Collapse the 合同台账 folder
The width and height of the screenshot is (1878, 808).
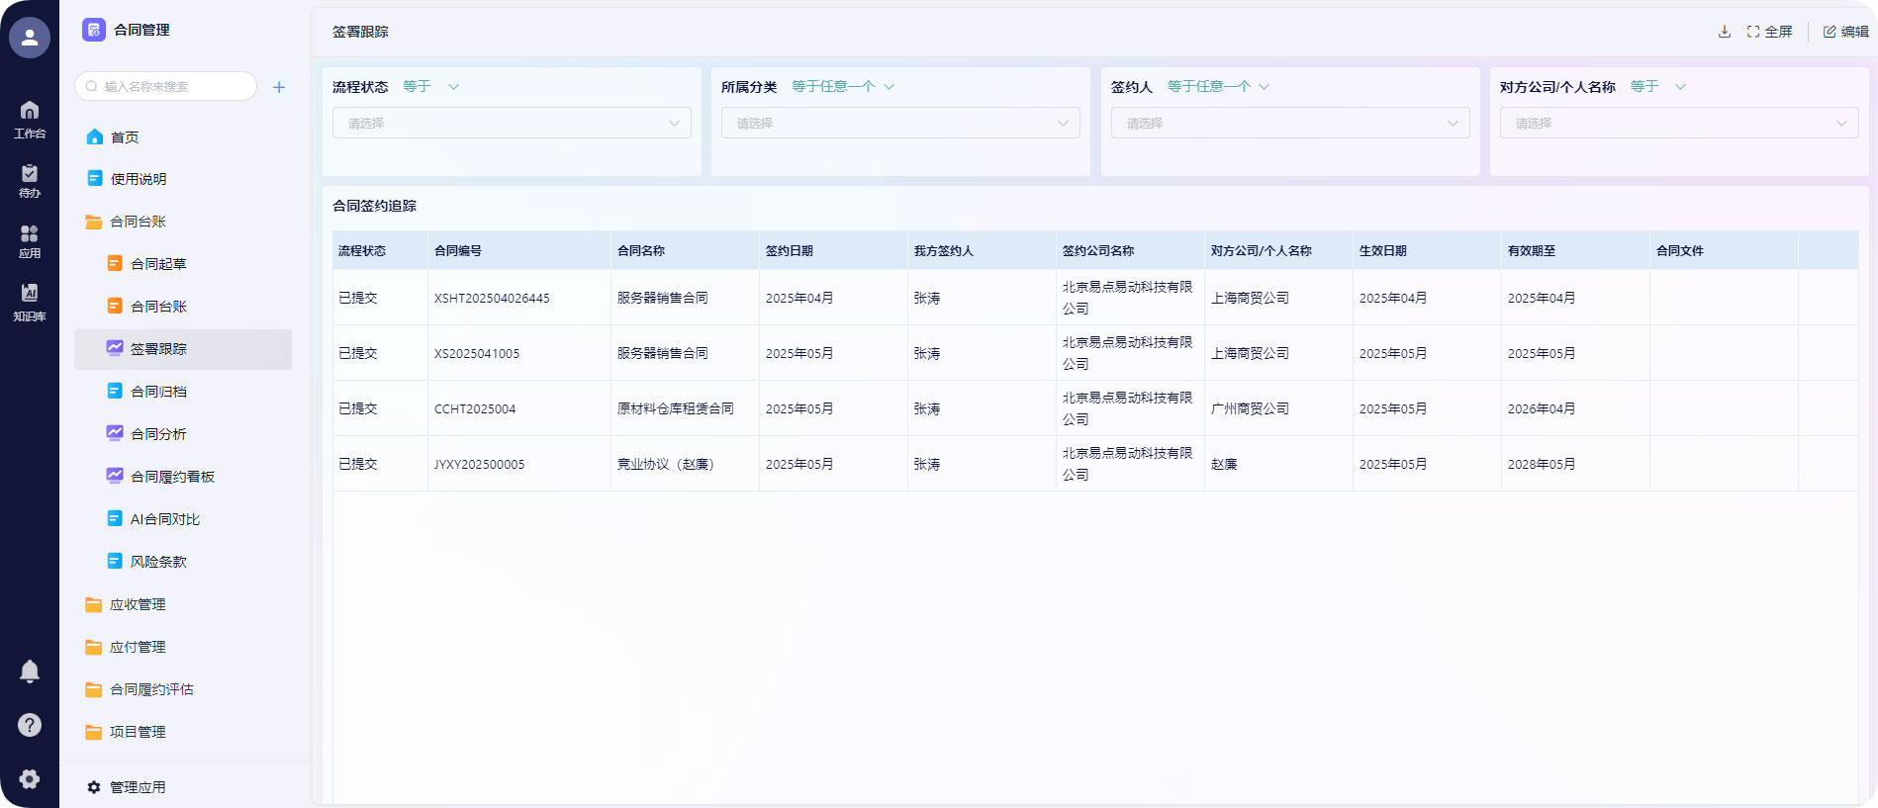tap(138, 222)
